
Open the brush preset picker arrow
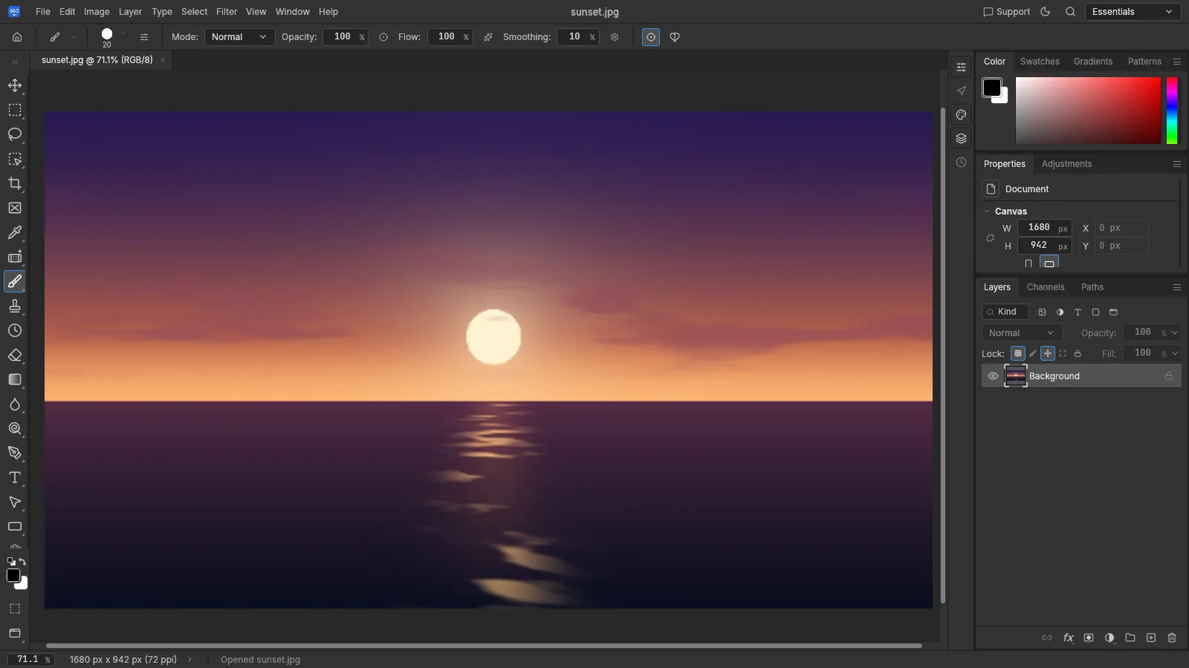[123, 35]
